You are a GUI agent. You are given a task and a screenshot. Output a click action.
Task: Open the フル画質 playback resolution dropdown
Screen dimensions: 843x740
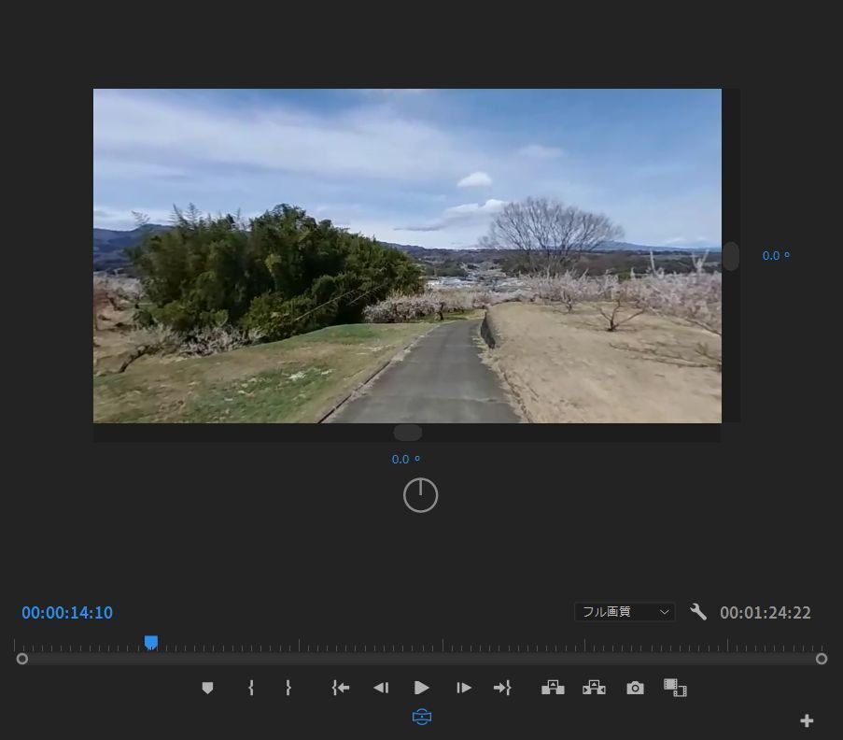pyautogui.click(x=625, y=612)
